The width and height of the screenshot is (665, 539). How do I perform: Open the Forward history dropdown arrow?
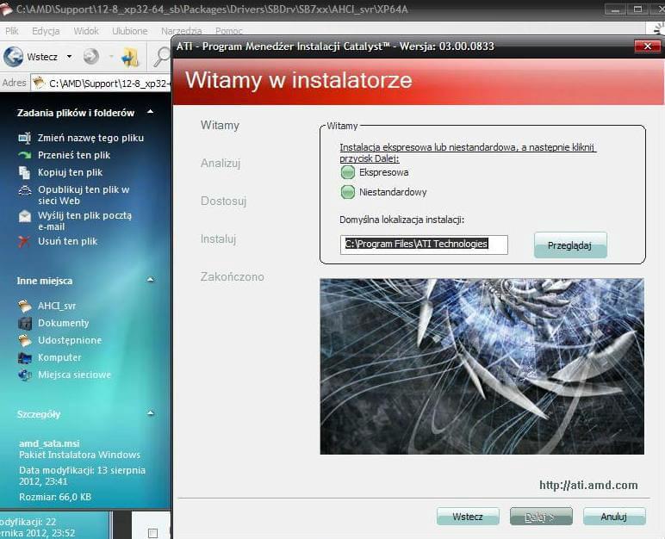click(x=111, y=57)
